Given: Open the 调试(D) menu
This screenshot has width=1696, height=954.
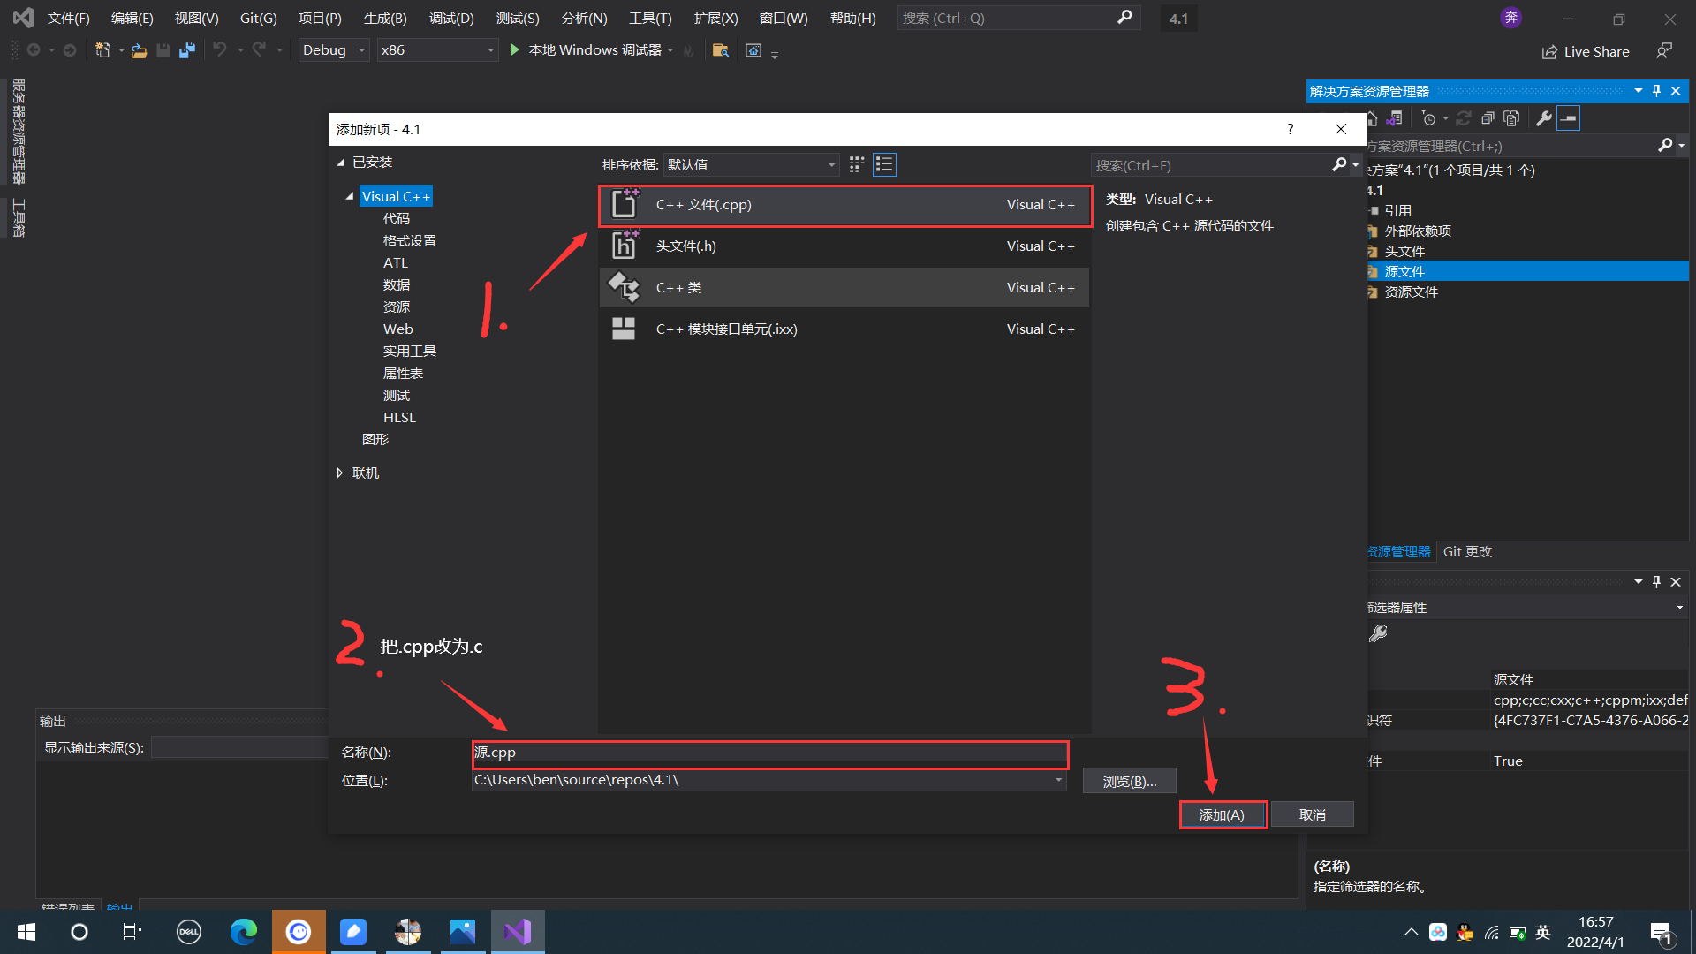Looking at the screenshot, I should (x=451, y=18).
